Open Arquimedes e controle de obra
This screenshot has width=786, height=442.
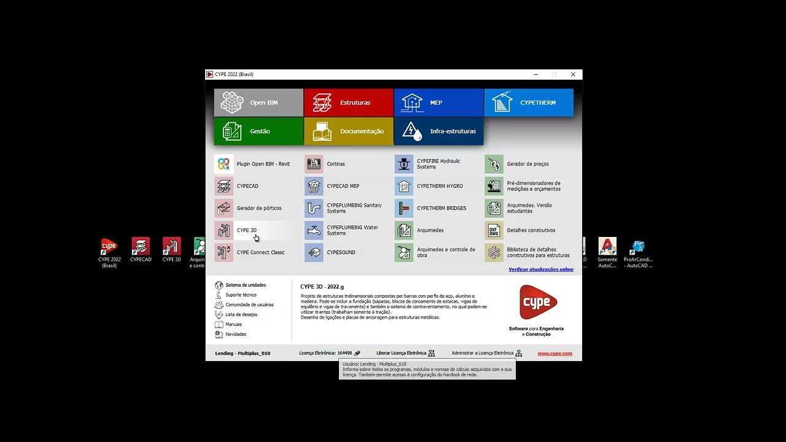436,252
